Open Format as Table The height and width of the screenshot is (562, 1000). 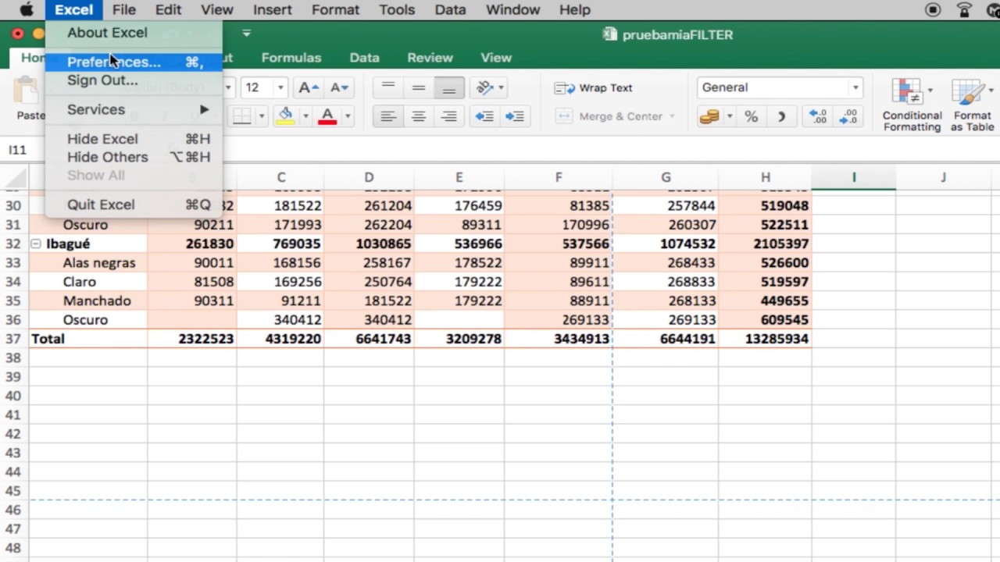pos(972,105)
